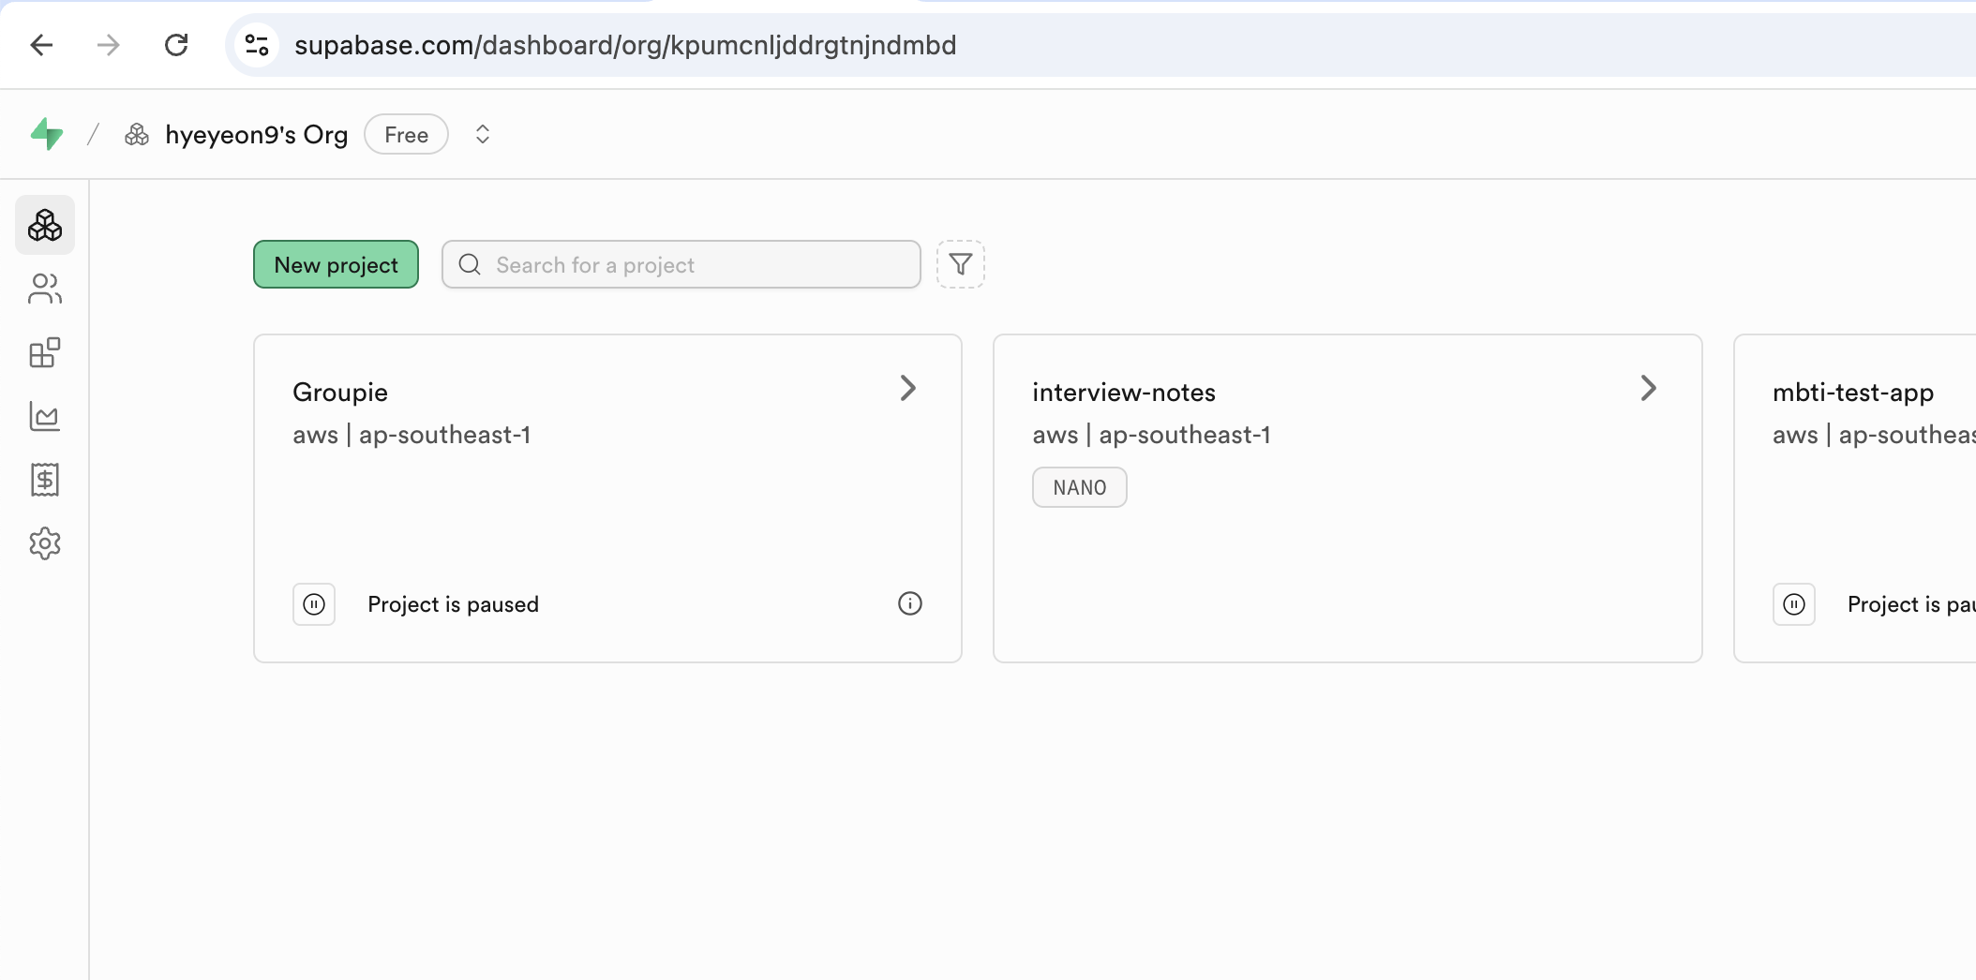Viewport: 1976px width, 980px height.
Task: Open the Organization settings gear icon
Action: coord(45,543)
